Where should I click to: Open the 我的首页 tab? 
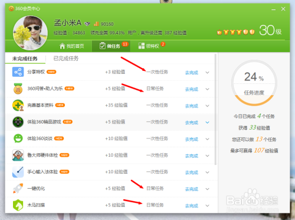(x=72, y=46)
